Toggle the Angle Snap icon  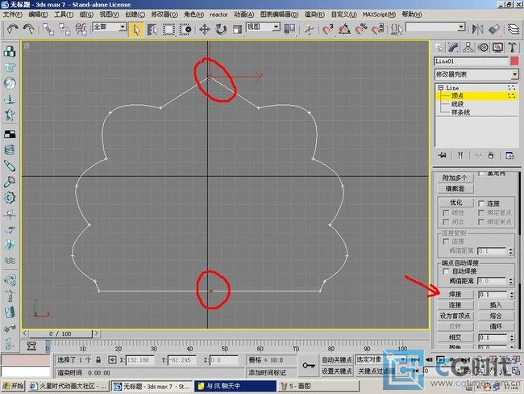(344, 29)
